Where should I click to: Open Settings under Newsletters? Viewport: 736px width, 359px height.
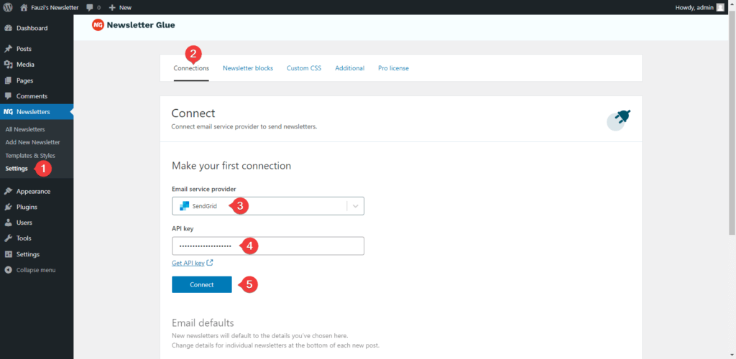17,168
